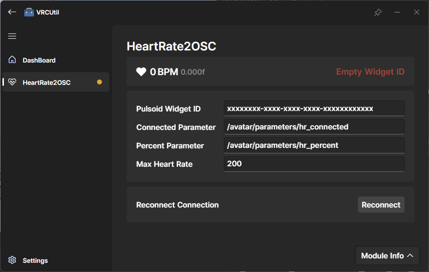This screenshot has height=272, width=429.
Task: Click the Settings gear icon
Action: pos(13,260)
